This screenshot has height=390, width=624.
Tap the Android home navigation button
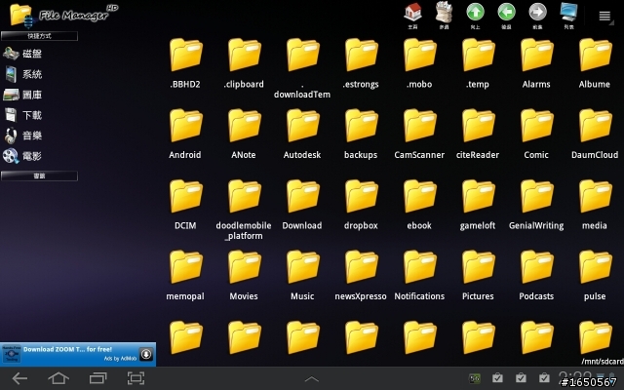[x=58, y=378]
